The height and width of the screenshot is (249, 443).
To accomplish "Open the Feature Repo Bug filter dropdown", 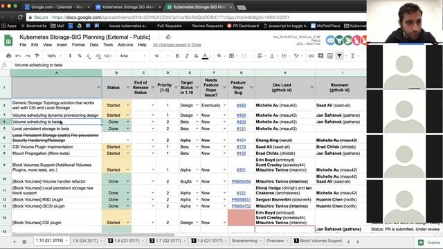I will 251,88.
